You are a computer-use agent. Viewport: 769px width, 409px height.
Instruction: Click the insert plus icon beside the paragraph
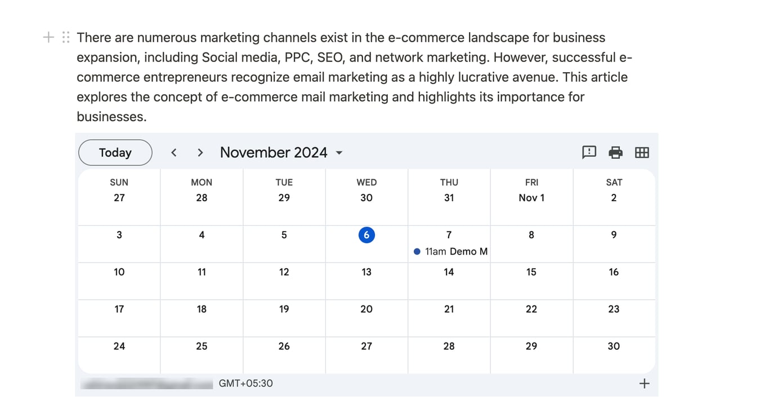48,37
